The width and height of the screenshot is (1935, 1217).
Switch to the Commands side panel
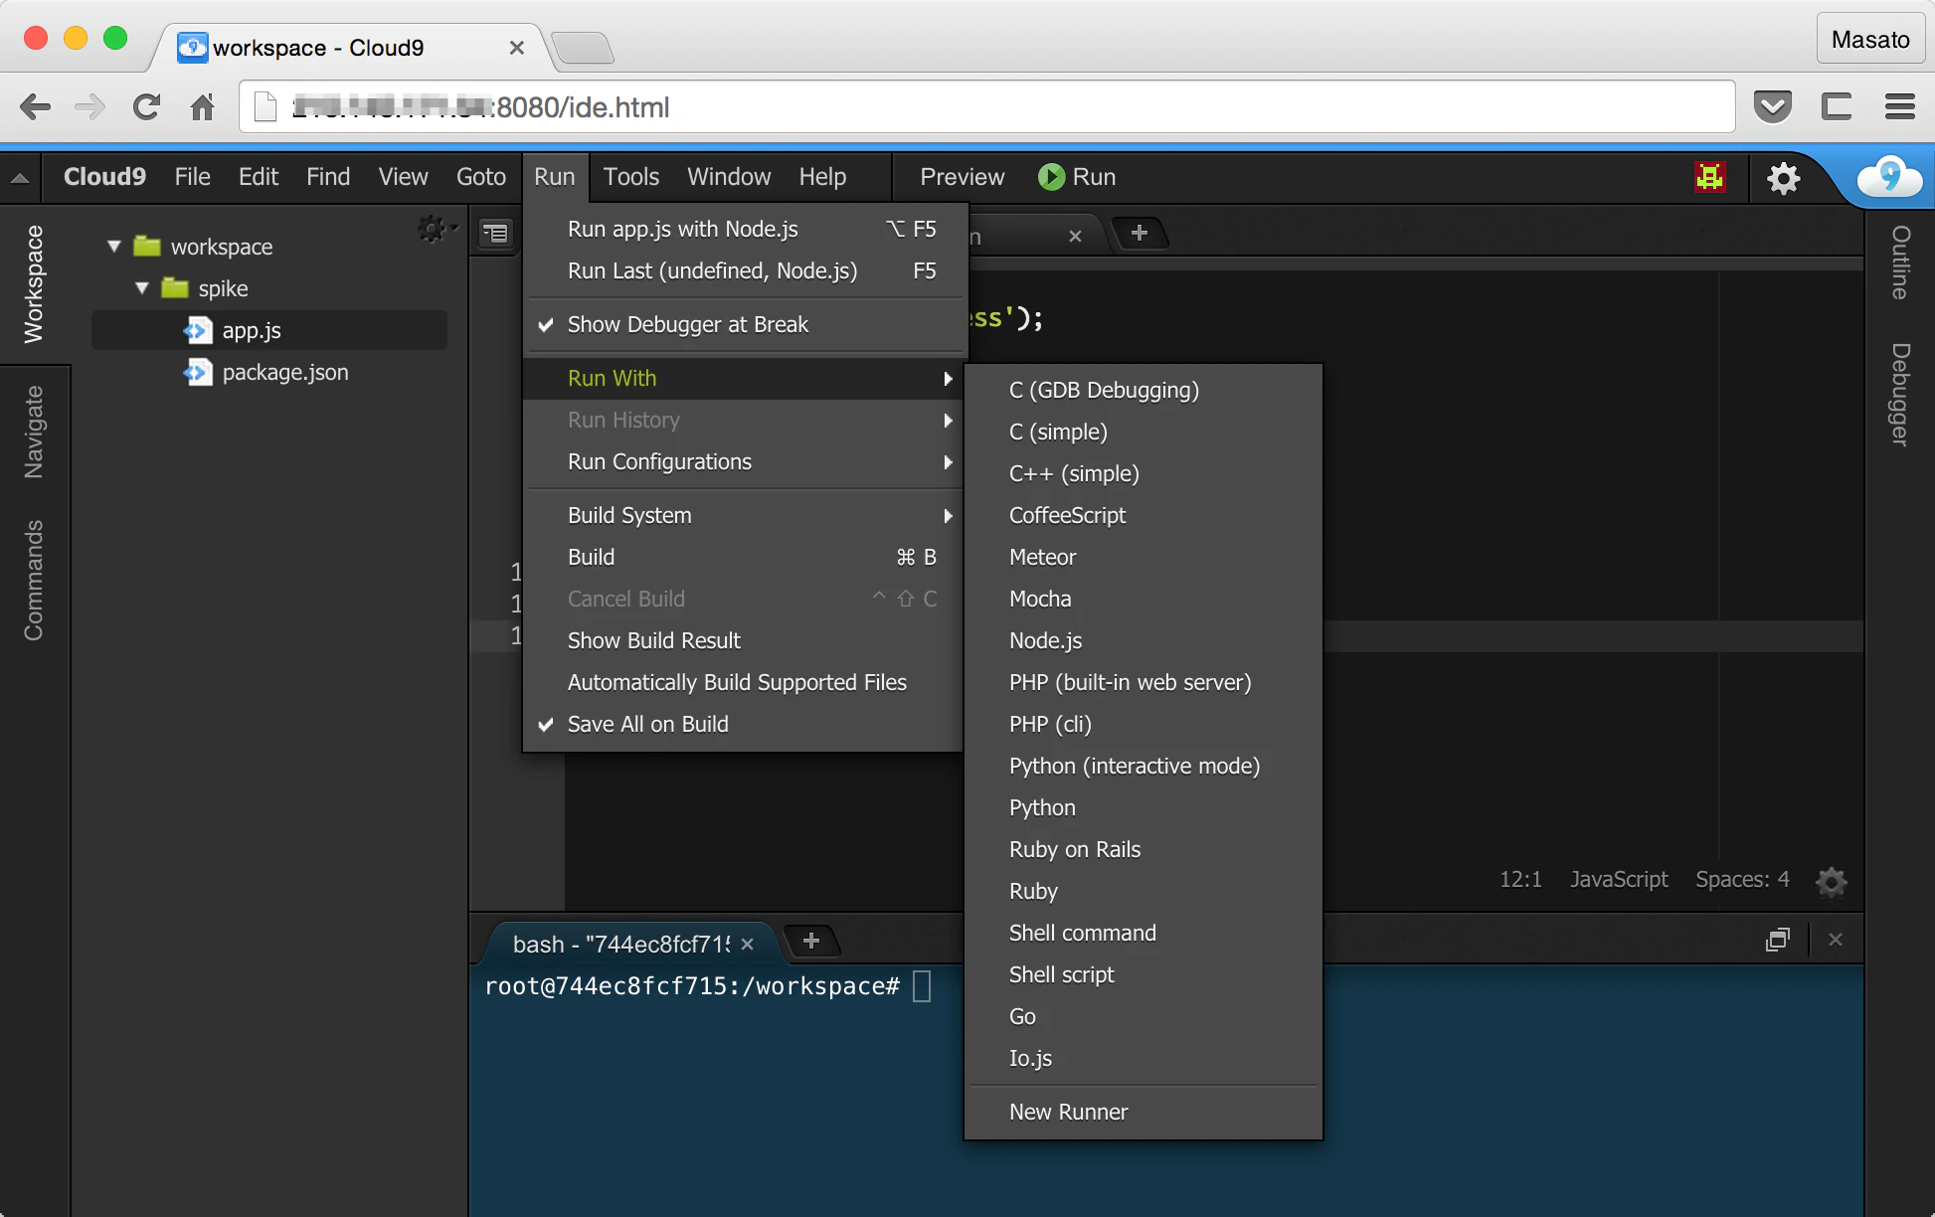click(34, 581)
